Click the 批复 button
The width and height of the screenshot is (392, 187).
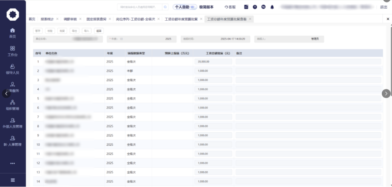tap(62, 31)
